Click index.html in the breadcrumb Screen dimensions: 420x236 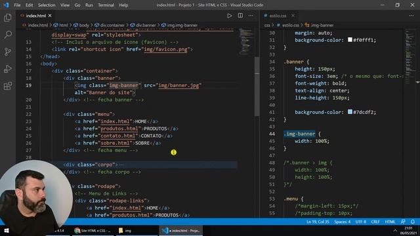(x=38, y=25)
